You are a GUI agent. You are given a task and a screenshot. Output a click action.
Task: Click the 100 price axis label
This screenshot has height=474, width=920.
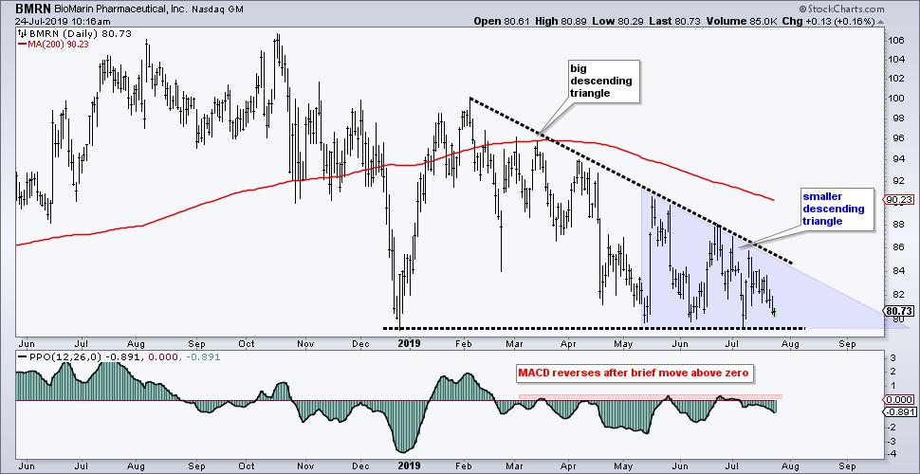tap(895, 99)
